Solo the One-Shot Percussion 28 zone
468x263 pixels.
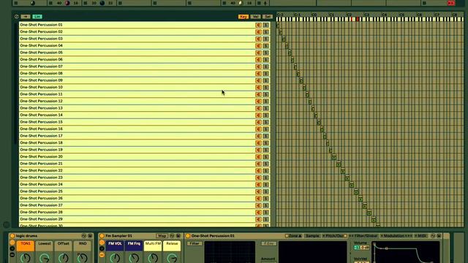(266, 213)
